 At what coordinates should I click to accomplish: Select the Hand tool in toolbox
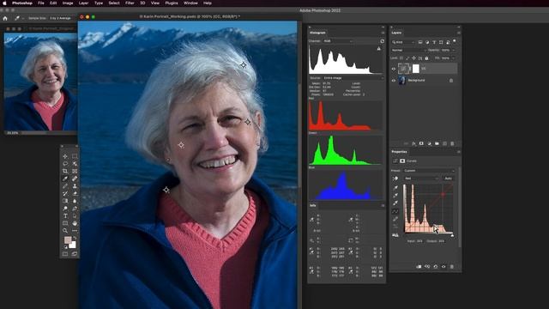pyautogui.click(x=75, y=223)
